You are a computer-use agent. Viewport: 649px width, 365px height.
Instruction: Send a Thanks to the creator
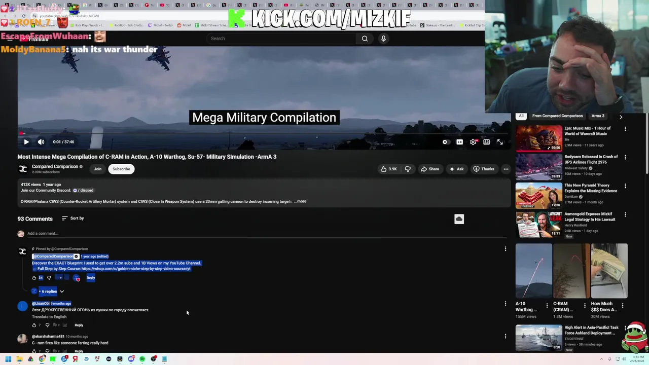pyautogui.click(x=484, y=169)
